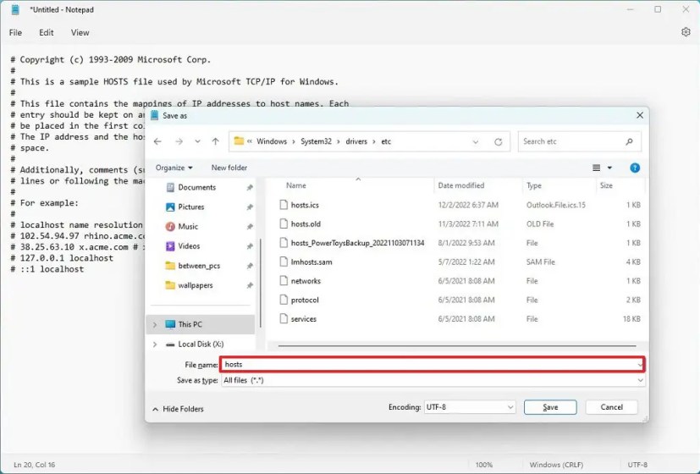This screenshot has height=474, width=700.
Task: Open the Save as type dropdown
Action: (433, 380)
